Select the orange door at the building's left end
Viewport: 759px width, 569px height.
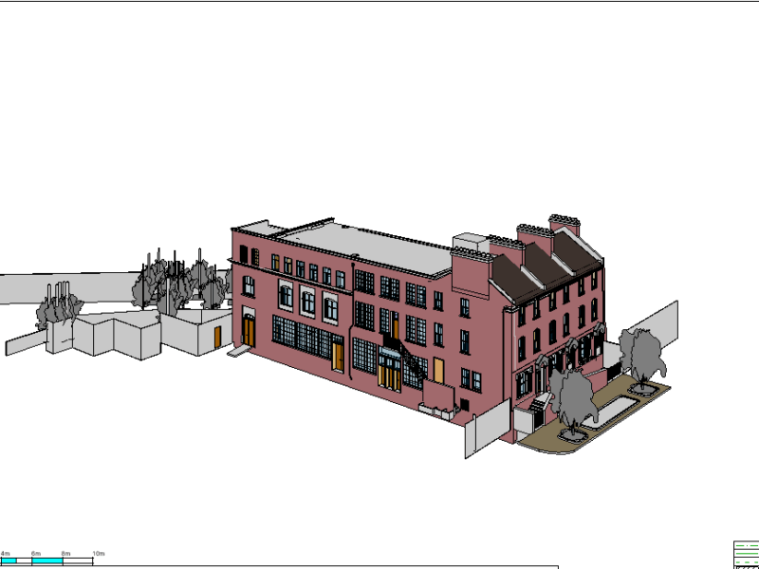point(249,330)
